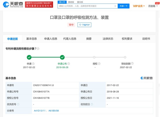Click publication number CN108451077A
This screenshot has width=160, height=117.
[41, 92]
